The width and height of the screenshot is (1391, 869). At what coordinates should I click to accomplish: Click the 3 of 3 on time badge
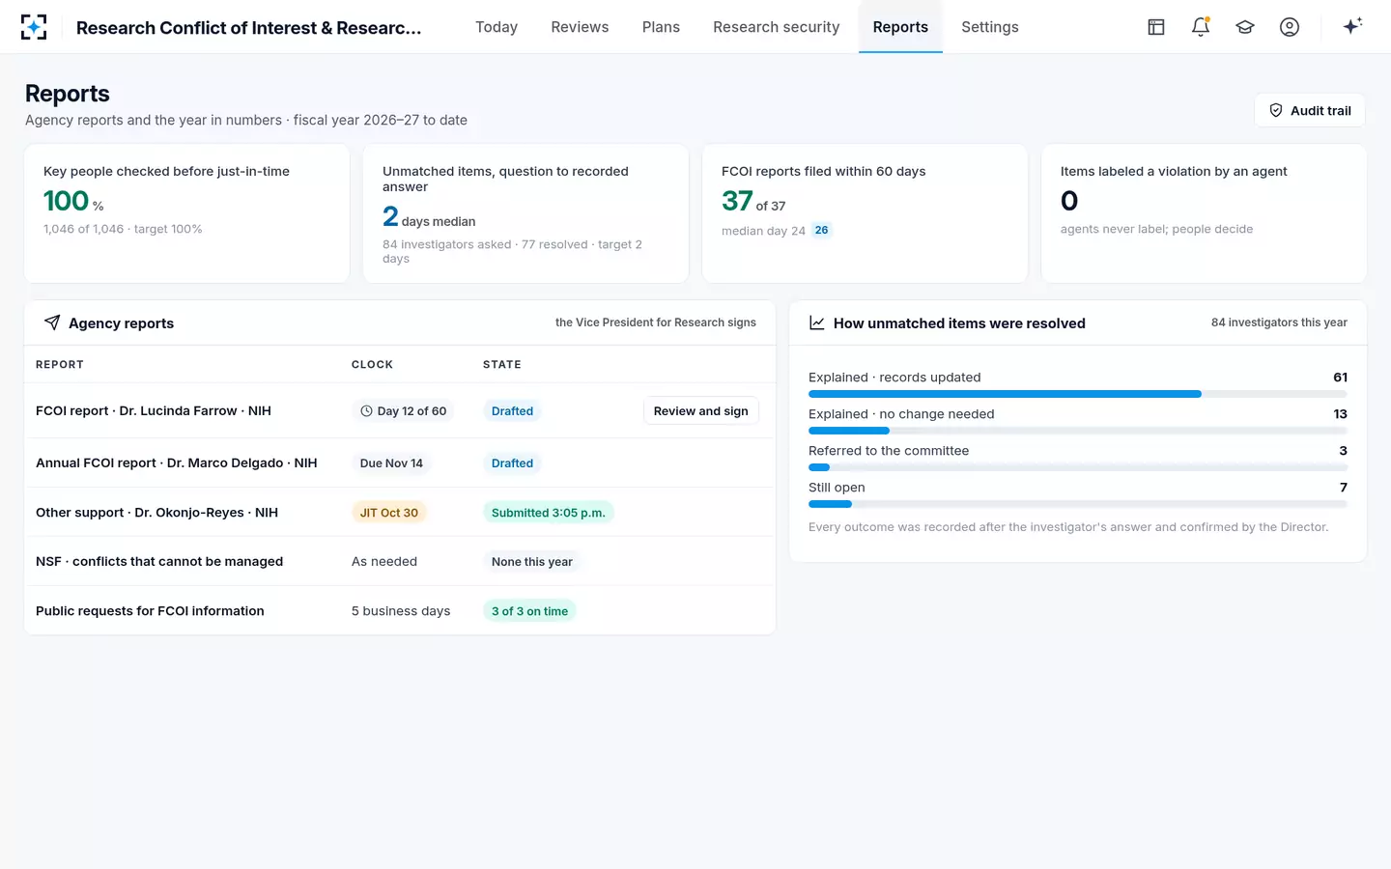pos(529,611)
